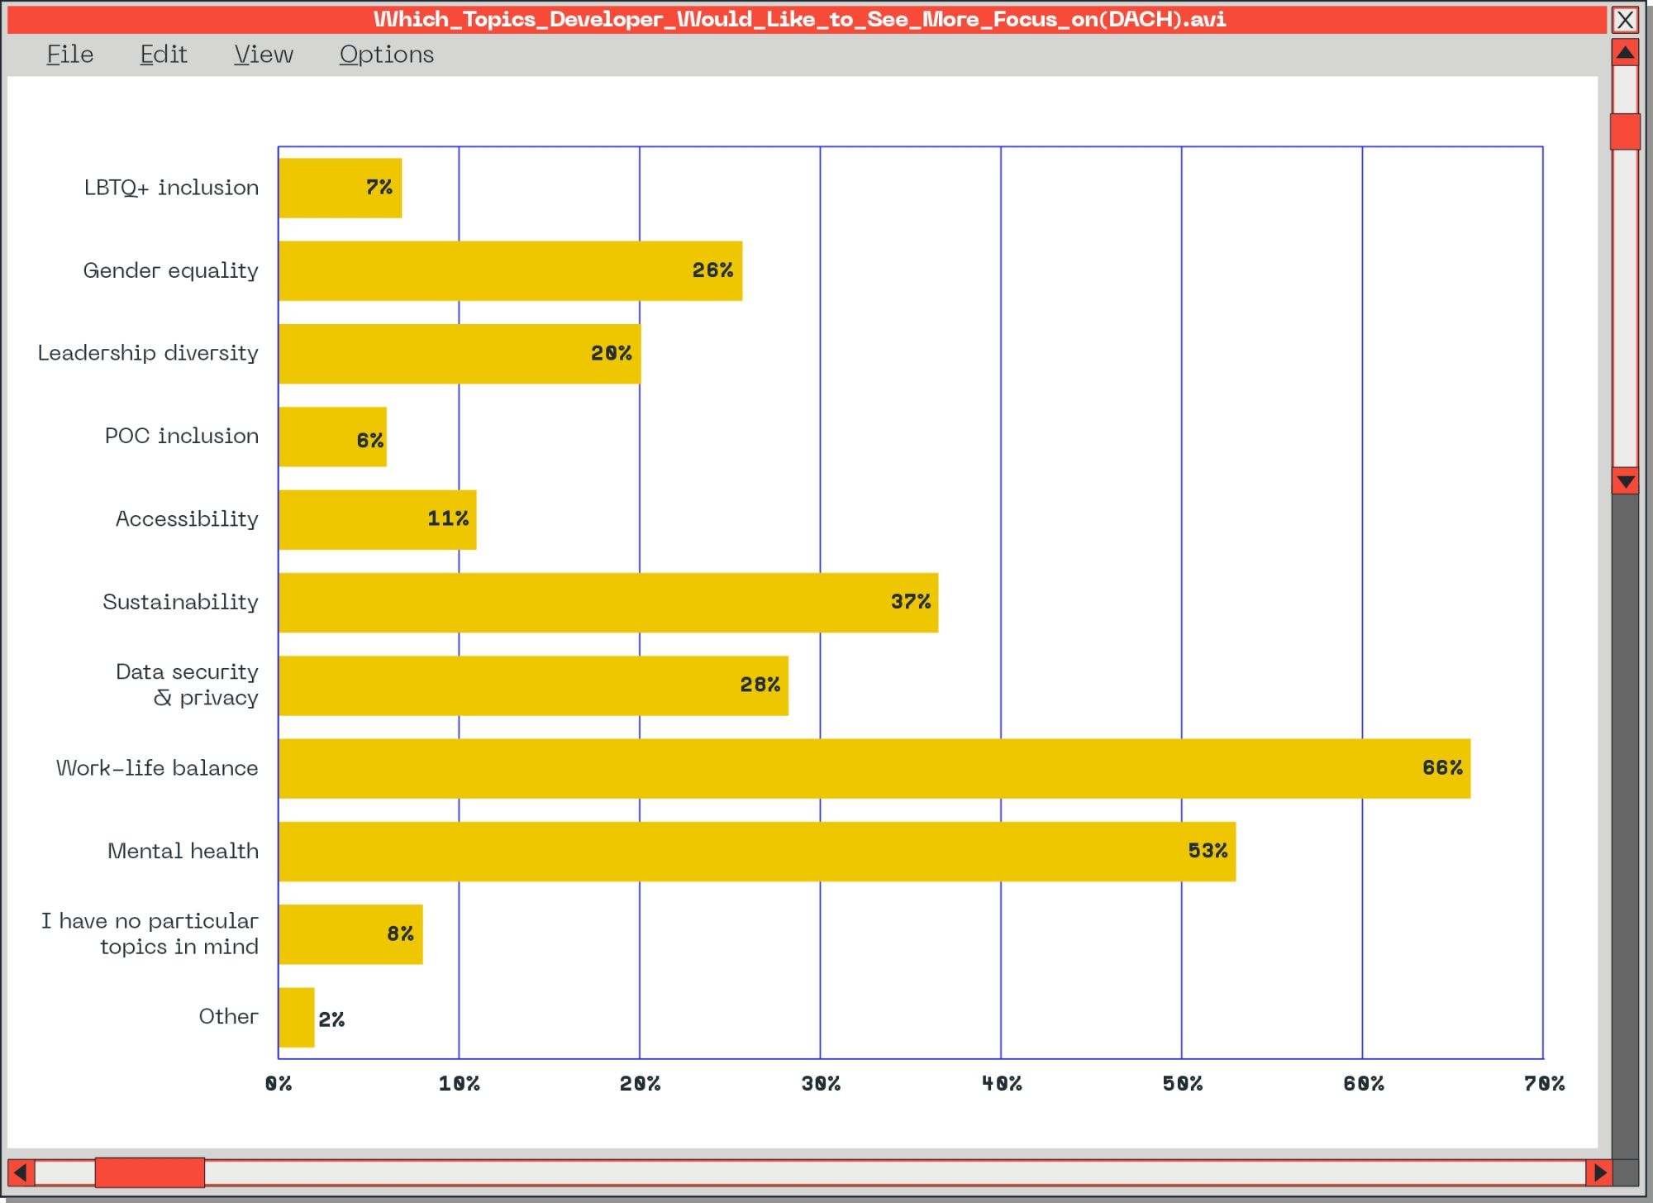Open the Edit menu
This screenshot has height=1203, width=1653.
coord(164,55)
